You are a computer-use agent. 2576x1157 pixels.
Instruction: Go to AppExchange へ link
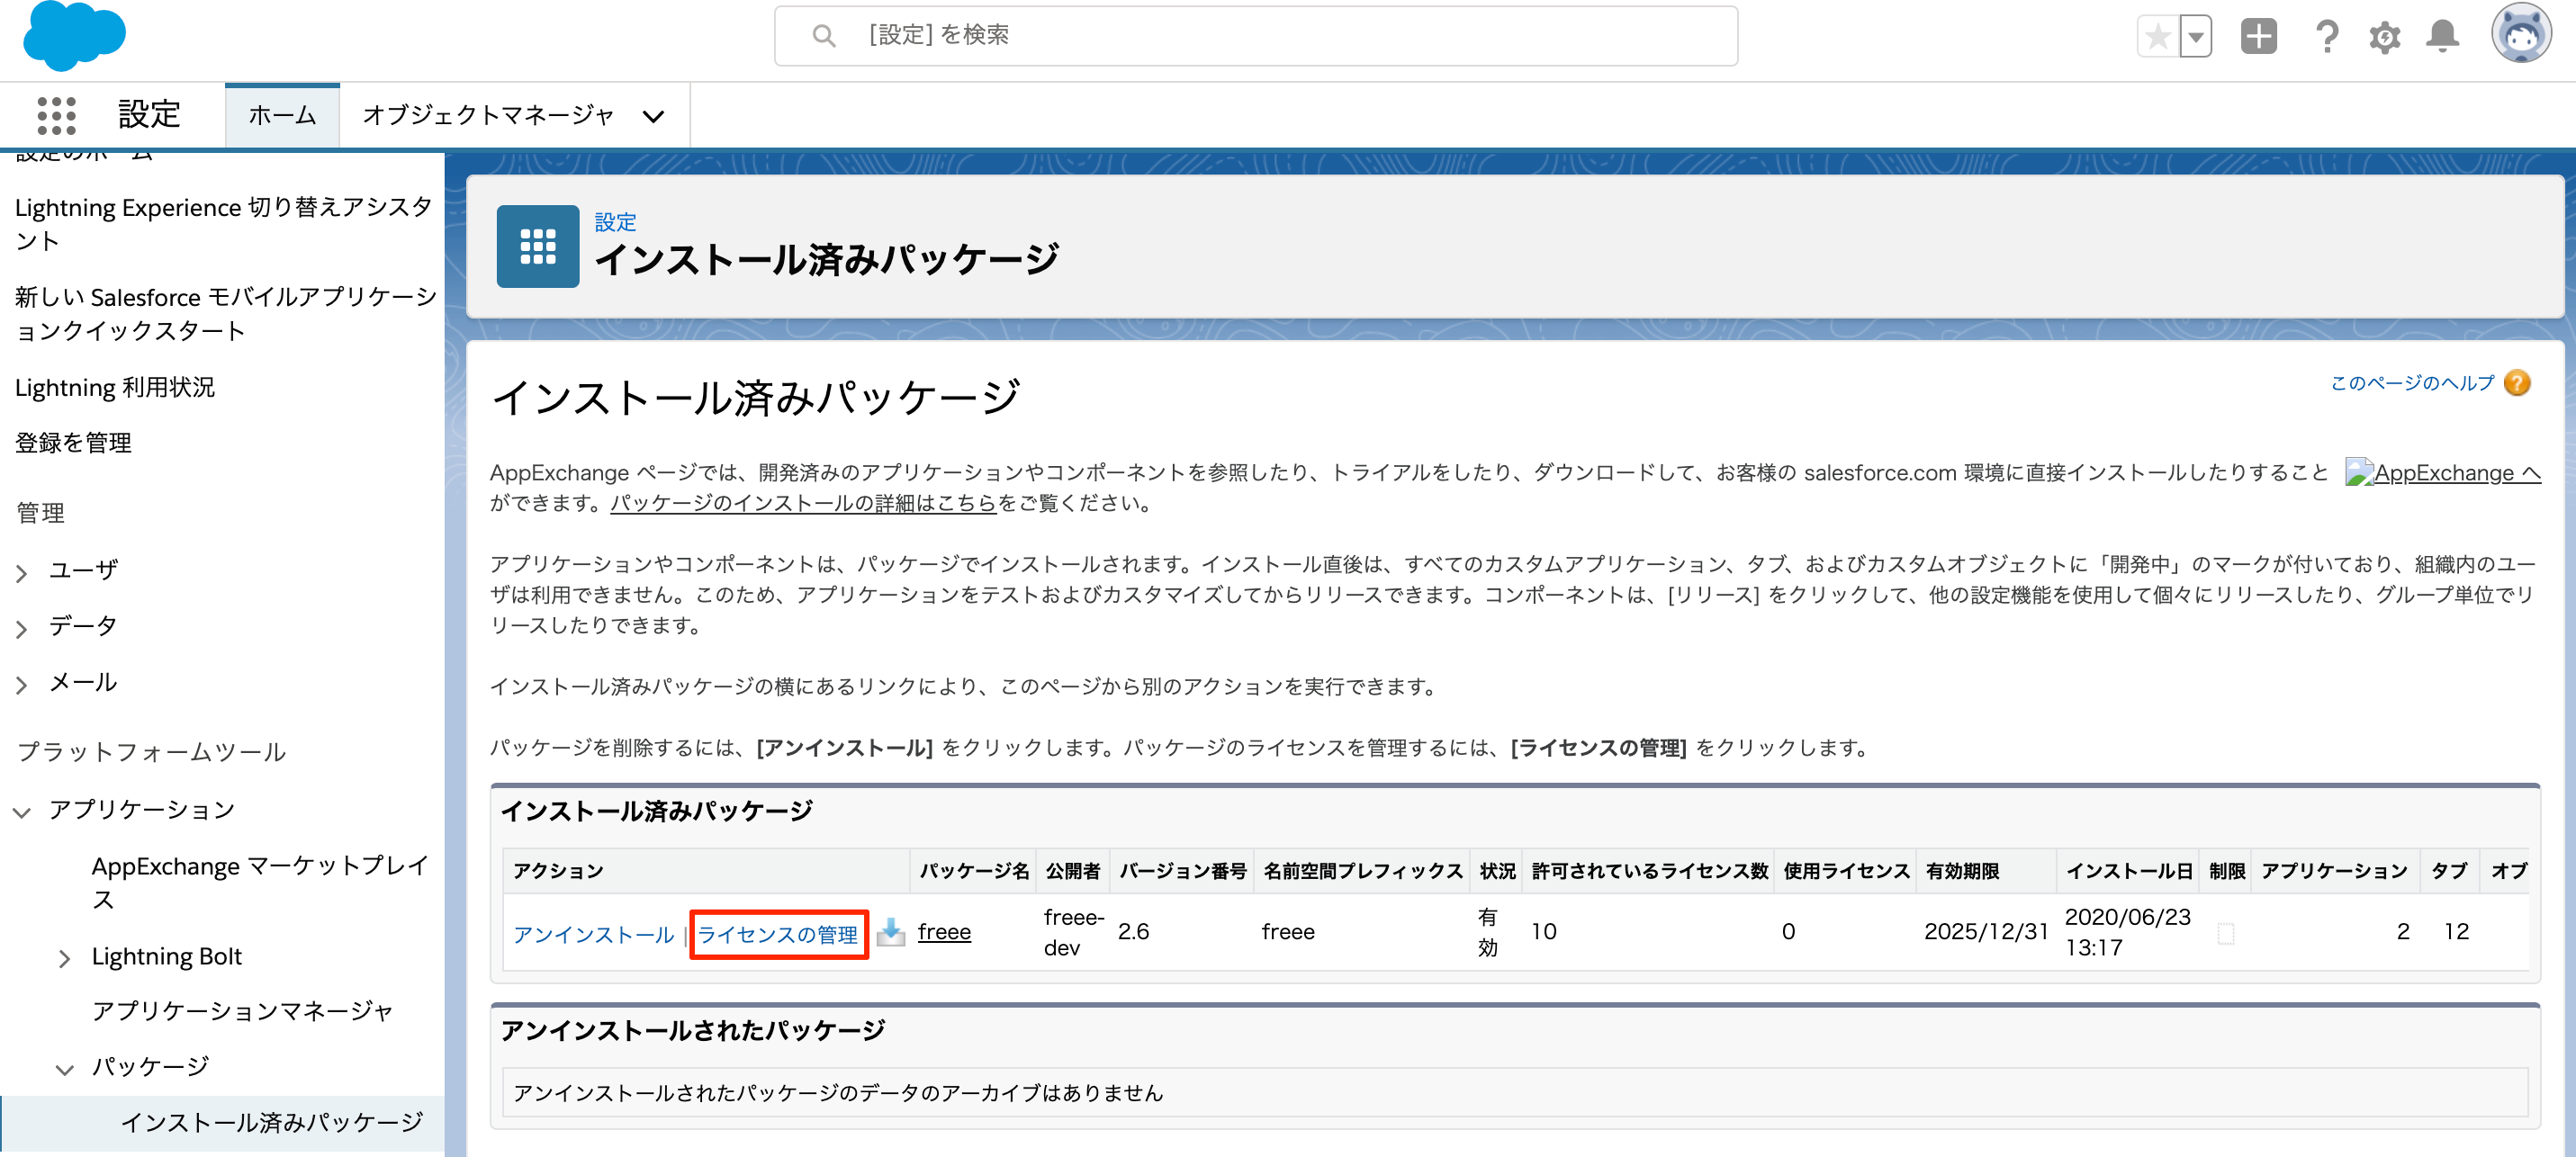pyautogui.click(x=2442, y=473)
